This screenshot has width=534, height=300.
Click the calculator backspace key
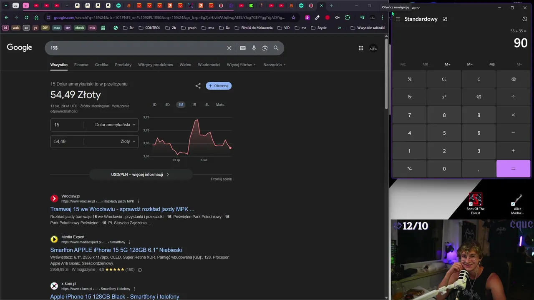[x=513, y=79]
